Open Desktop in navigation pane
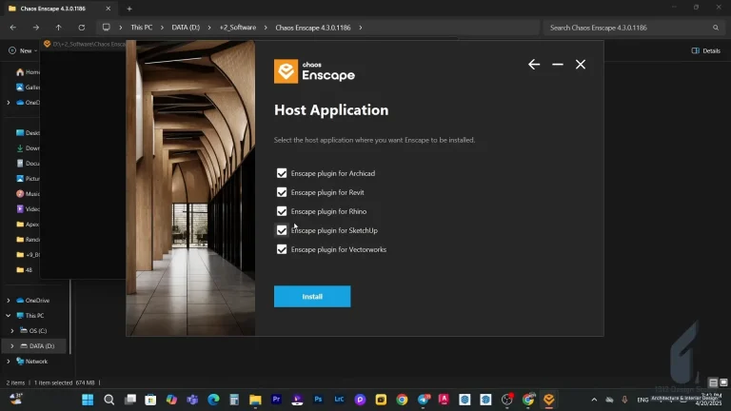 (x=28, y=133)
